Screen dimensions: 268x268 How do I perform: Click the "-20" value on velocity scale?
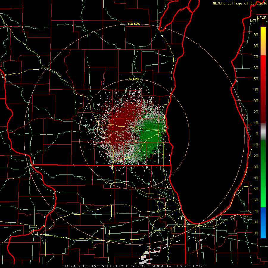(x=255, y=156)
